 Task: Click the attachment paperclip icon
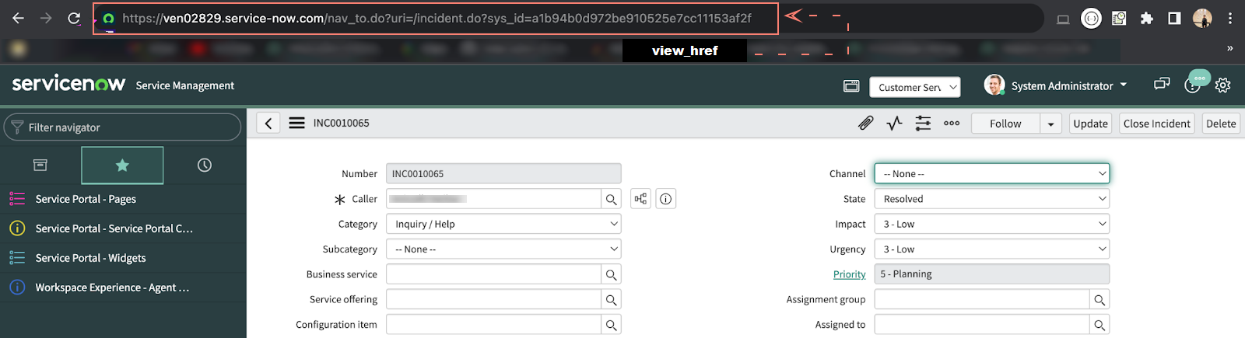[x=865, y=124]
